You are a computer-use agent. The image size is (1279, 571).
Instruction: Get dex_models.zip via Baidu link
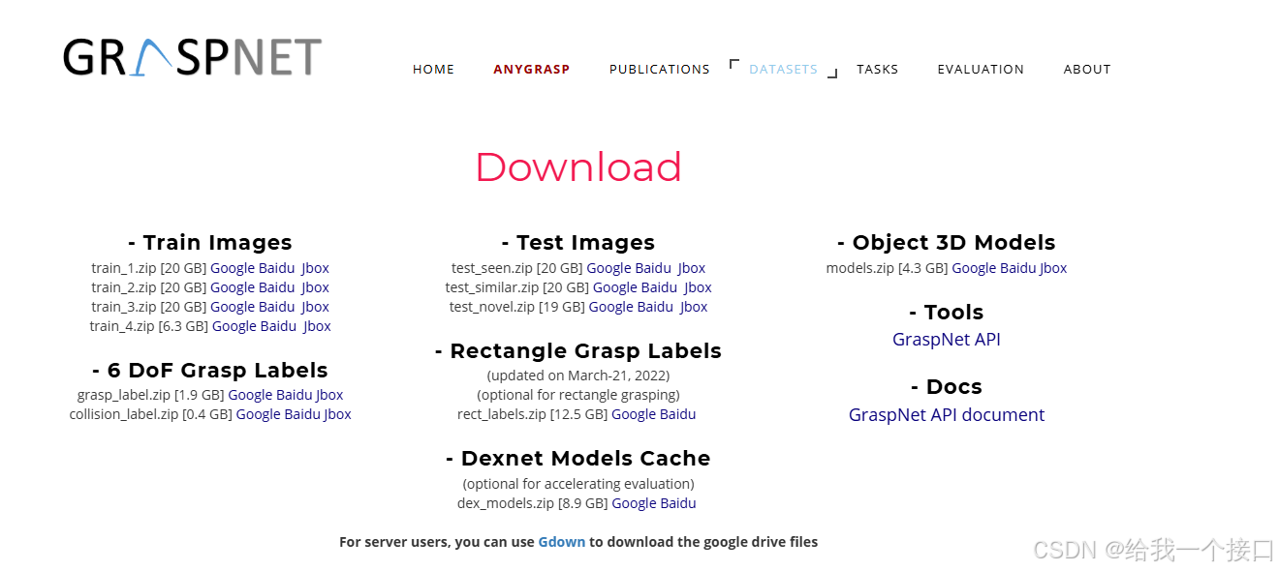coord(679,503)
